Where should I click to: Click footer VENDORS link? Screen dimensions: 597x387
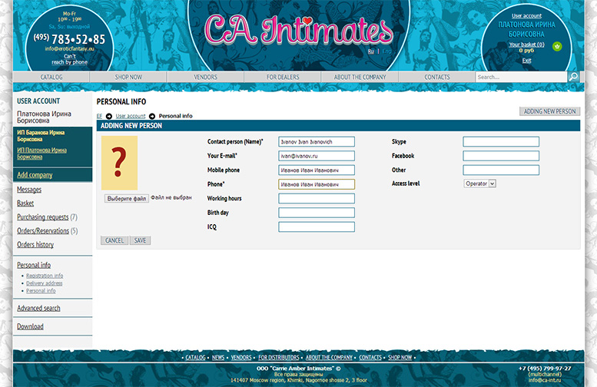pos(241,357)
